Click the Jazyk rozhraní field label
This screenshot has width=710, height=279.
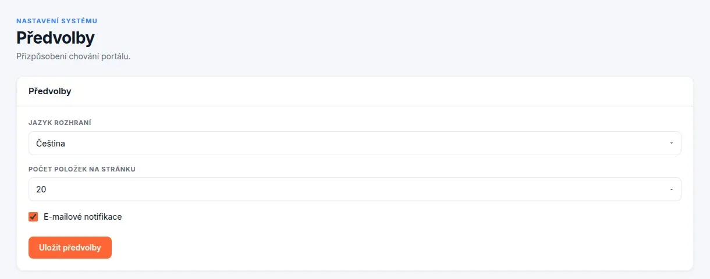point(60,123)
